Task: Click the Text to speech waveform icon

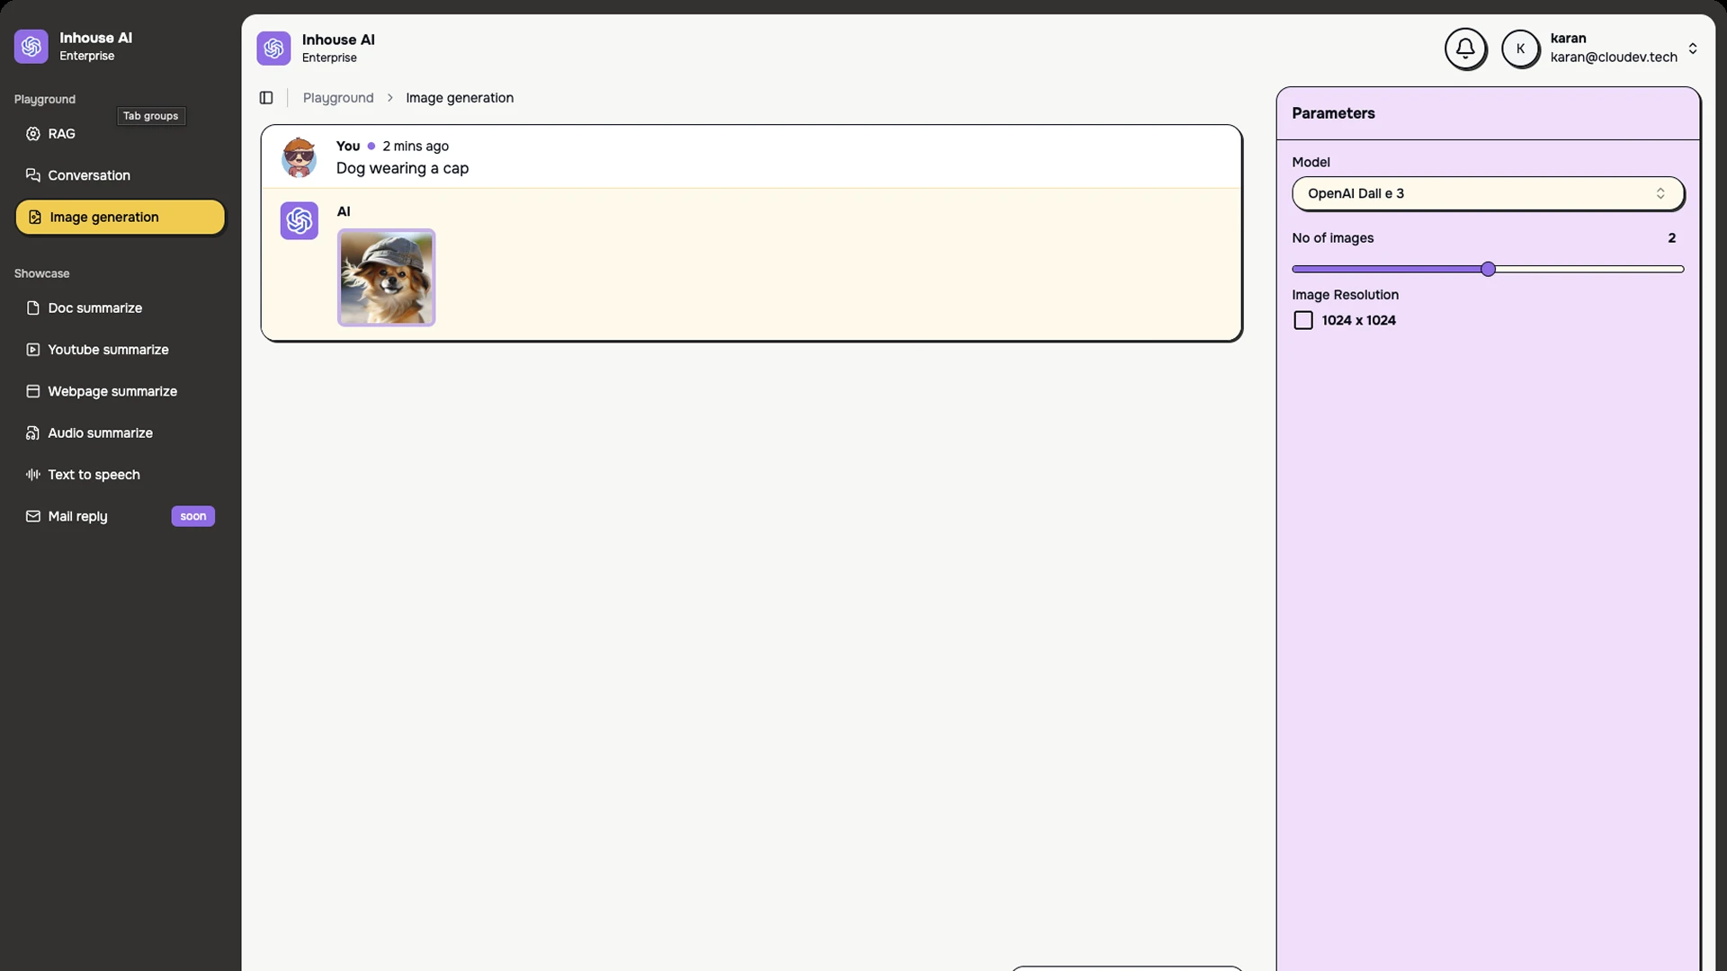Action: [33, 475]
